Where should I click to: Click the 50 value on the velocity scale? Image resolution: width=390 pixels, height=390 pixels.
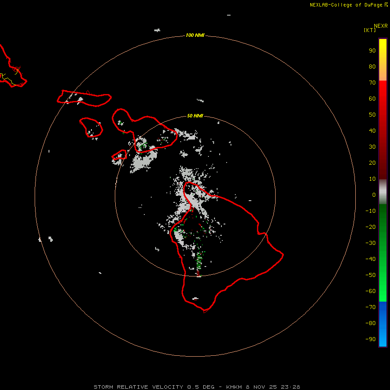(x=372, y=115)
